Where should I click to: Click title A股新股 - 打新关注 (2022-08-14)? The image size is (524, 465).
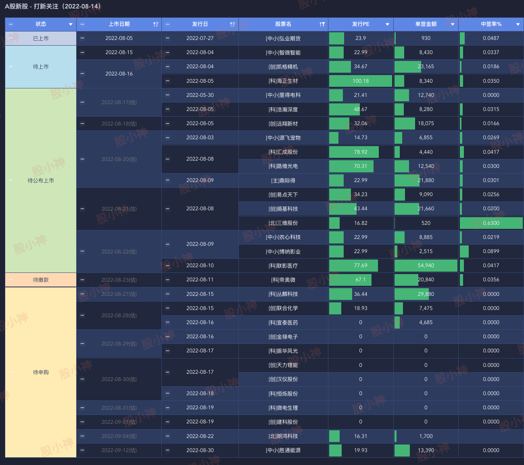(x=52, y=6)
